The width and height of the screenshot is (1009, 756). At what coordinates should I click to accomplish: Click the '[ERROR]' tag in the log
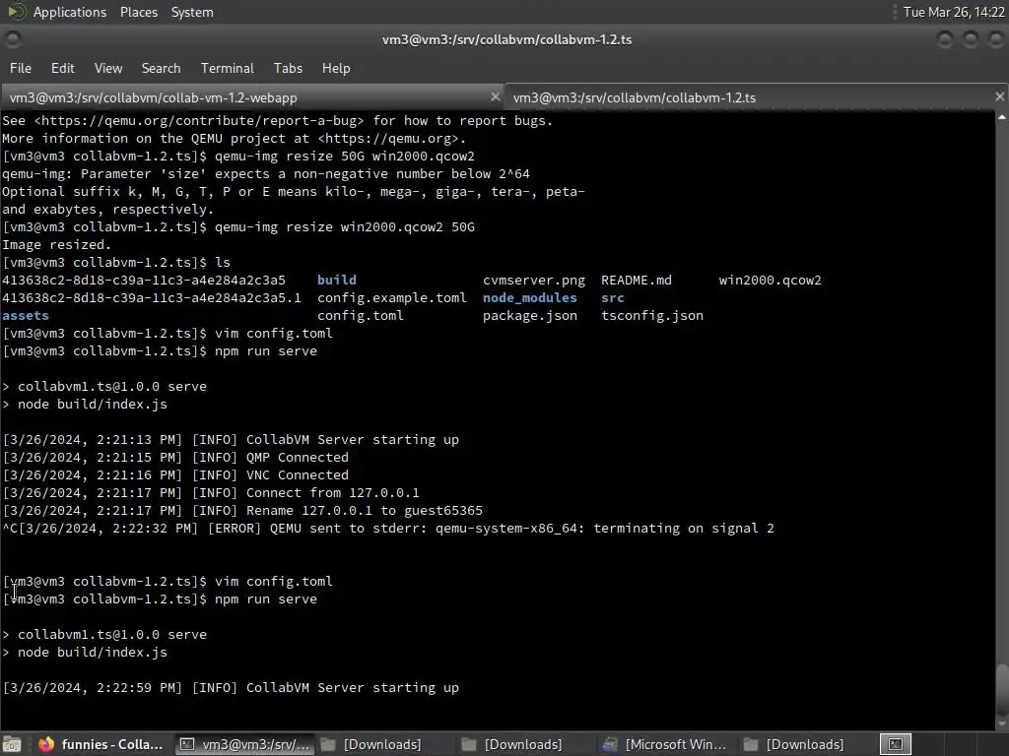click(x=235, y=529)
